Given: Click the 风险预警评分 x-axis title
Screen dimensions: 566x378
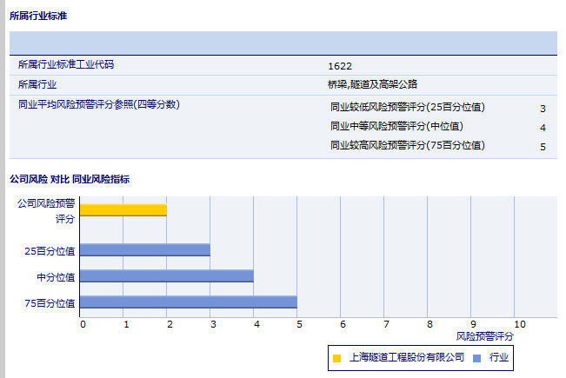Looking at the screenshot, I should click(x=484, y=335).
